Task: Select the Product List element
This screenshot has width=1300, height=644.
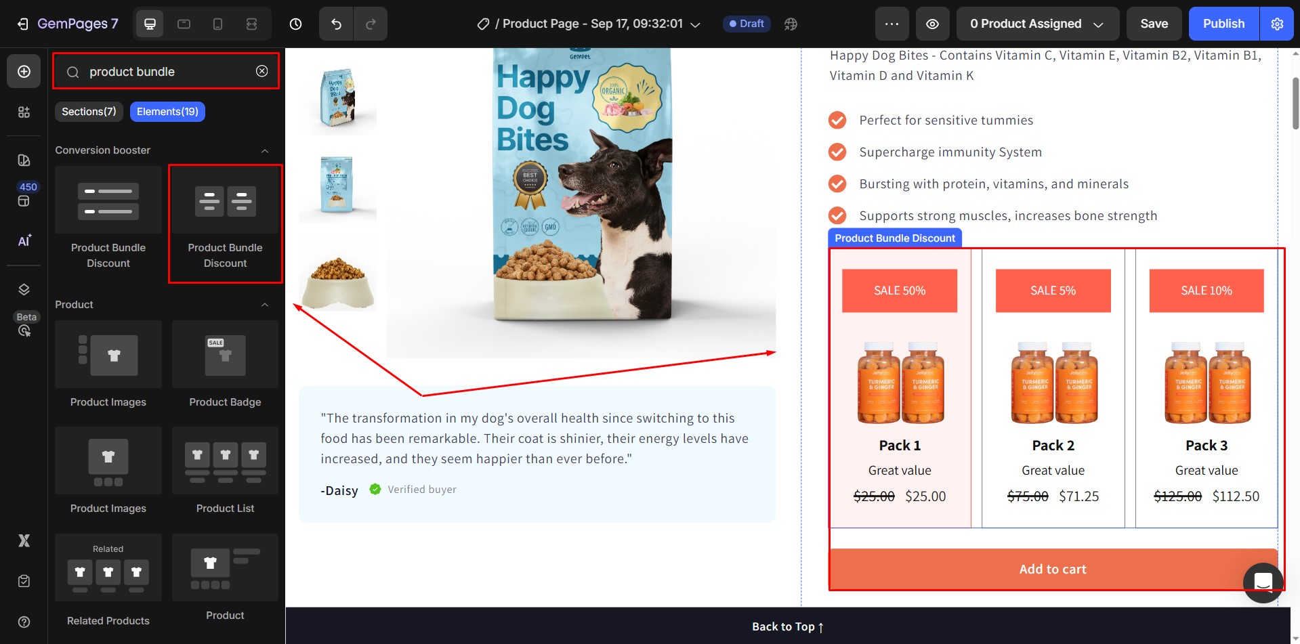Action: click(226, 473)
